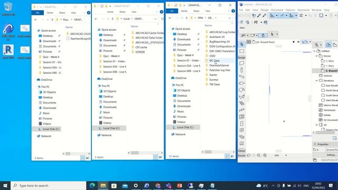Switch Roaming Explorer window to large icons view

88,158
